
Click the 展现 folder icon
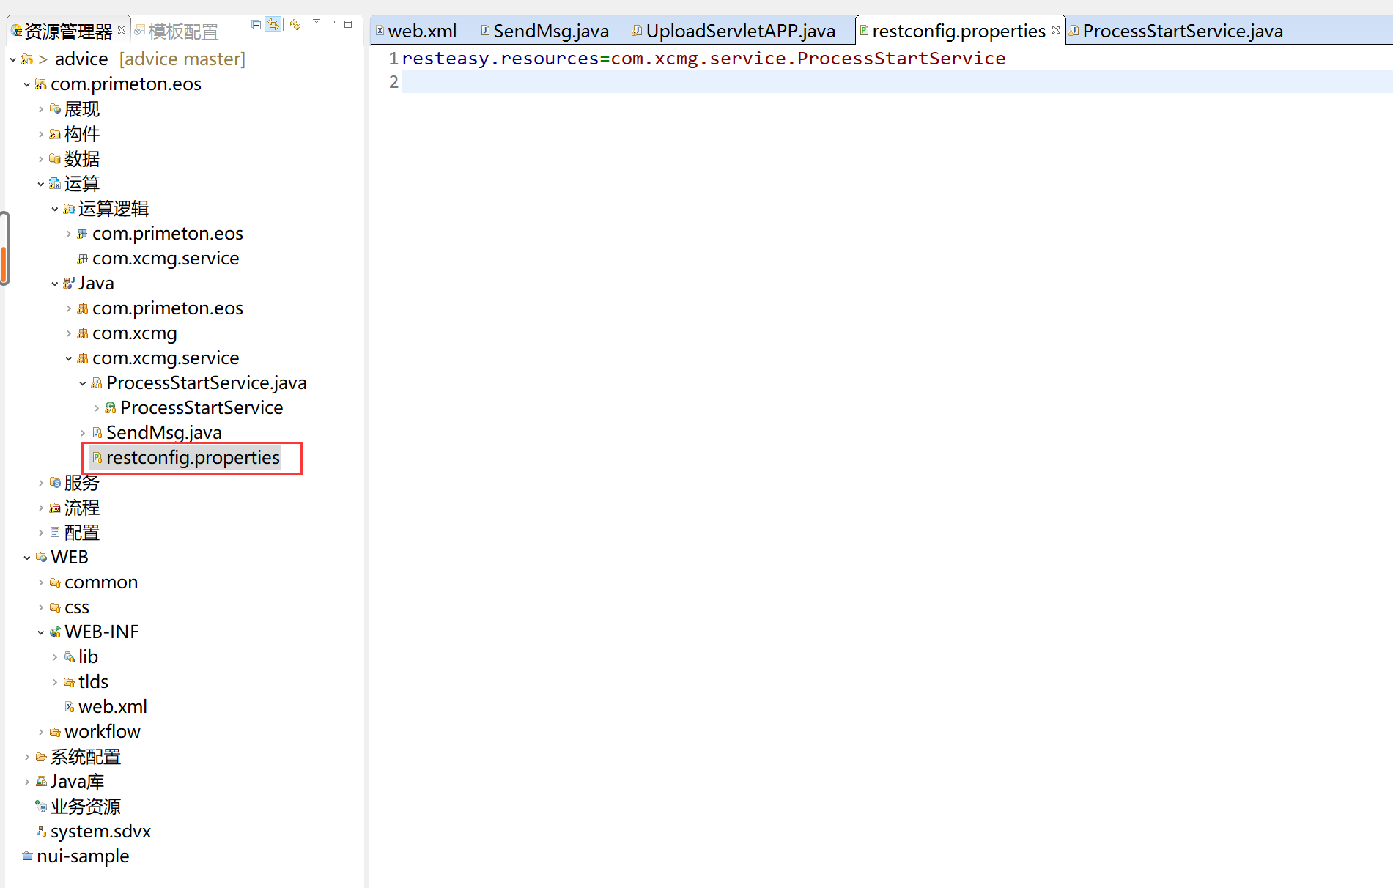pos(55,109)
